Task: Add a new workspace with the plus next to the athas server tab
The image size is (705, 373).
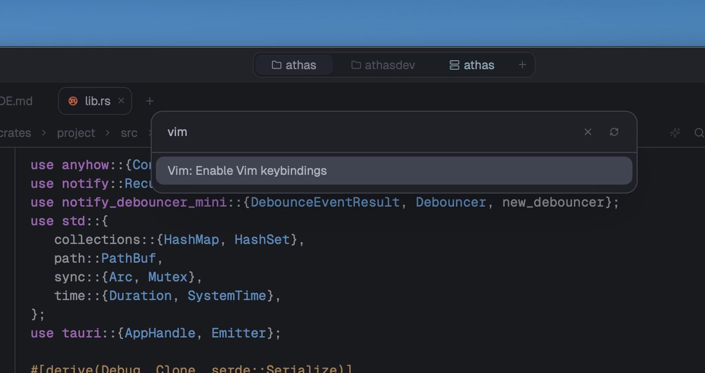Action: tap(522, 65)
